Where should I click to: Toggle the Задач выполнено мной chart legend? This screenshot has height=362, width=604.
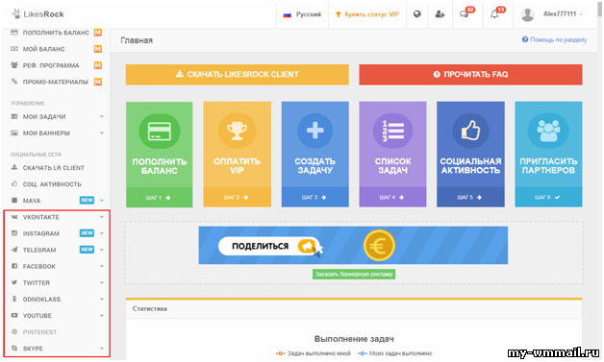tap(313, 353)
